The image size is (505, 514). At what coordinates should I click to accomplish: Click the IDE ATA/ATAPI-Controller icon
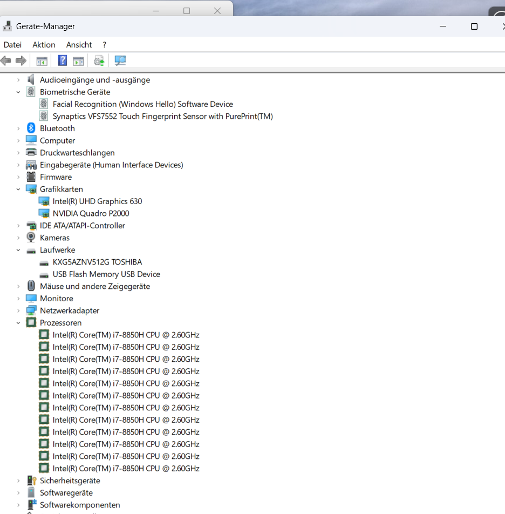(x=31, y=226)
